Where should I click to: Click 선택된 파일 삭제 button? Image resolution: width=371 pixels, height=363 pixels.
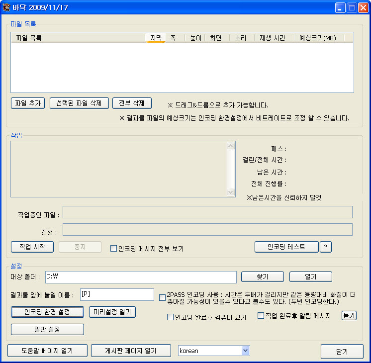point(79,103)
